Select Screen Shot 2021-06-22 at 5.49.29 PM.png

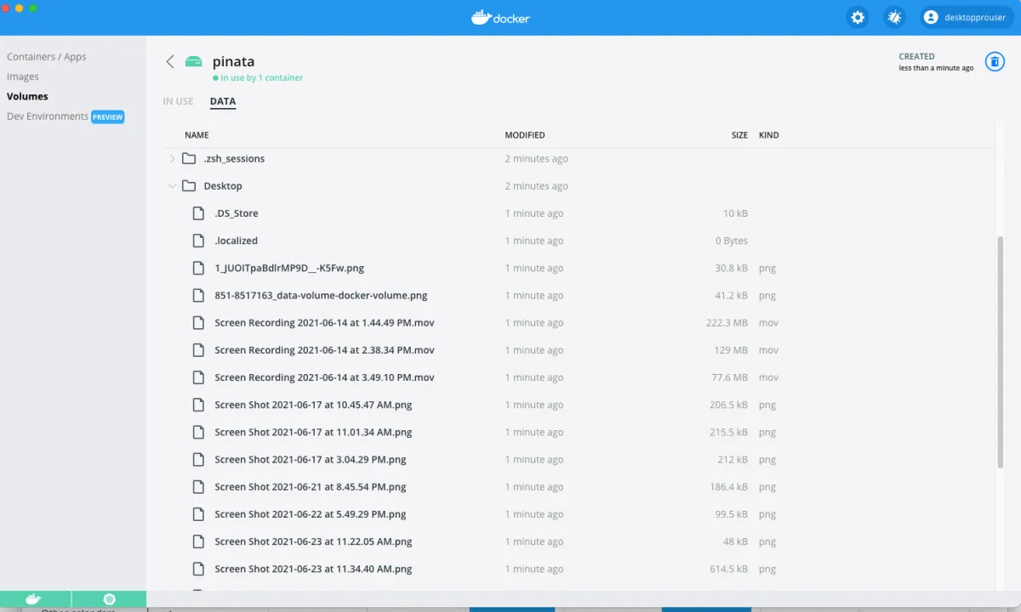(311, 514)
